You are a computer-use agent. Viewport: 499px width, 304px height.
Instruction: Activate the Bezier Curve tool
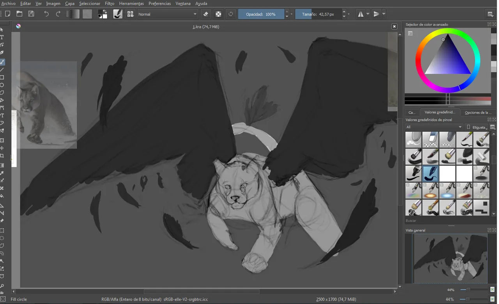2,108
